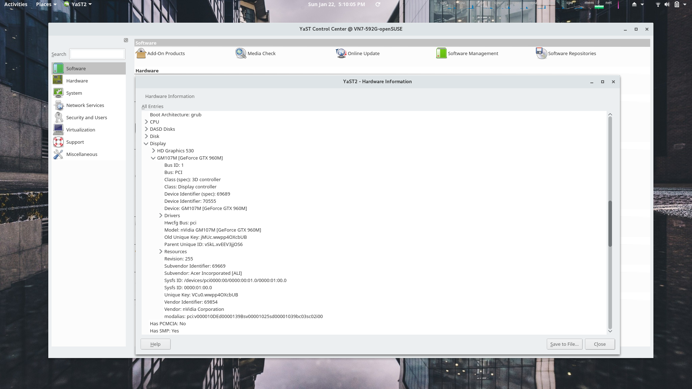The width and height of the screenshot is (692, 389).
Task: Open system menu dropdown arrow in top bar
Action: [684, 4]
